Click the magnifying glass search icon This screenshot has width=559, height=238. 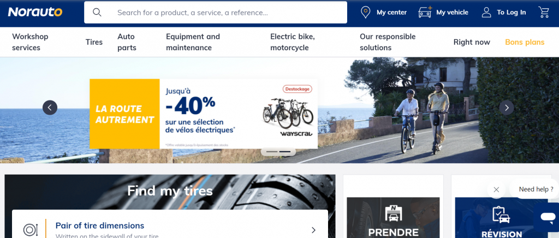point(97,13)
